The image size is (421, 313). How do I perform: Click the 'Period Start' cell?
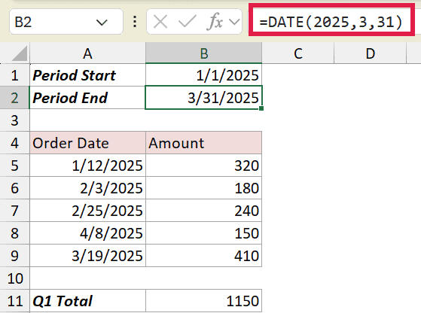(x=87, y=75)
